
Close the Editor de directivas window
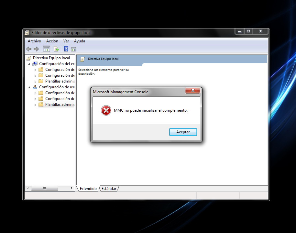pos(260,31)
